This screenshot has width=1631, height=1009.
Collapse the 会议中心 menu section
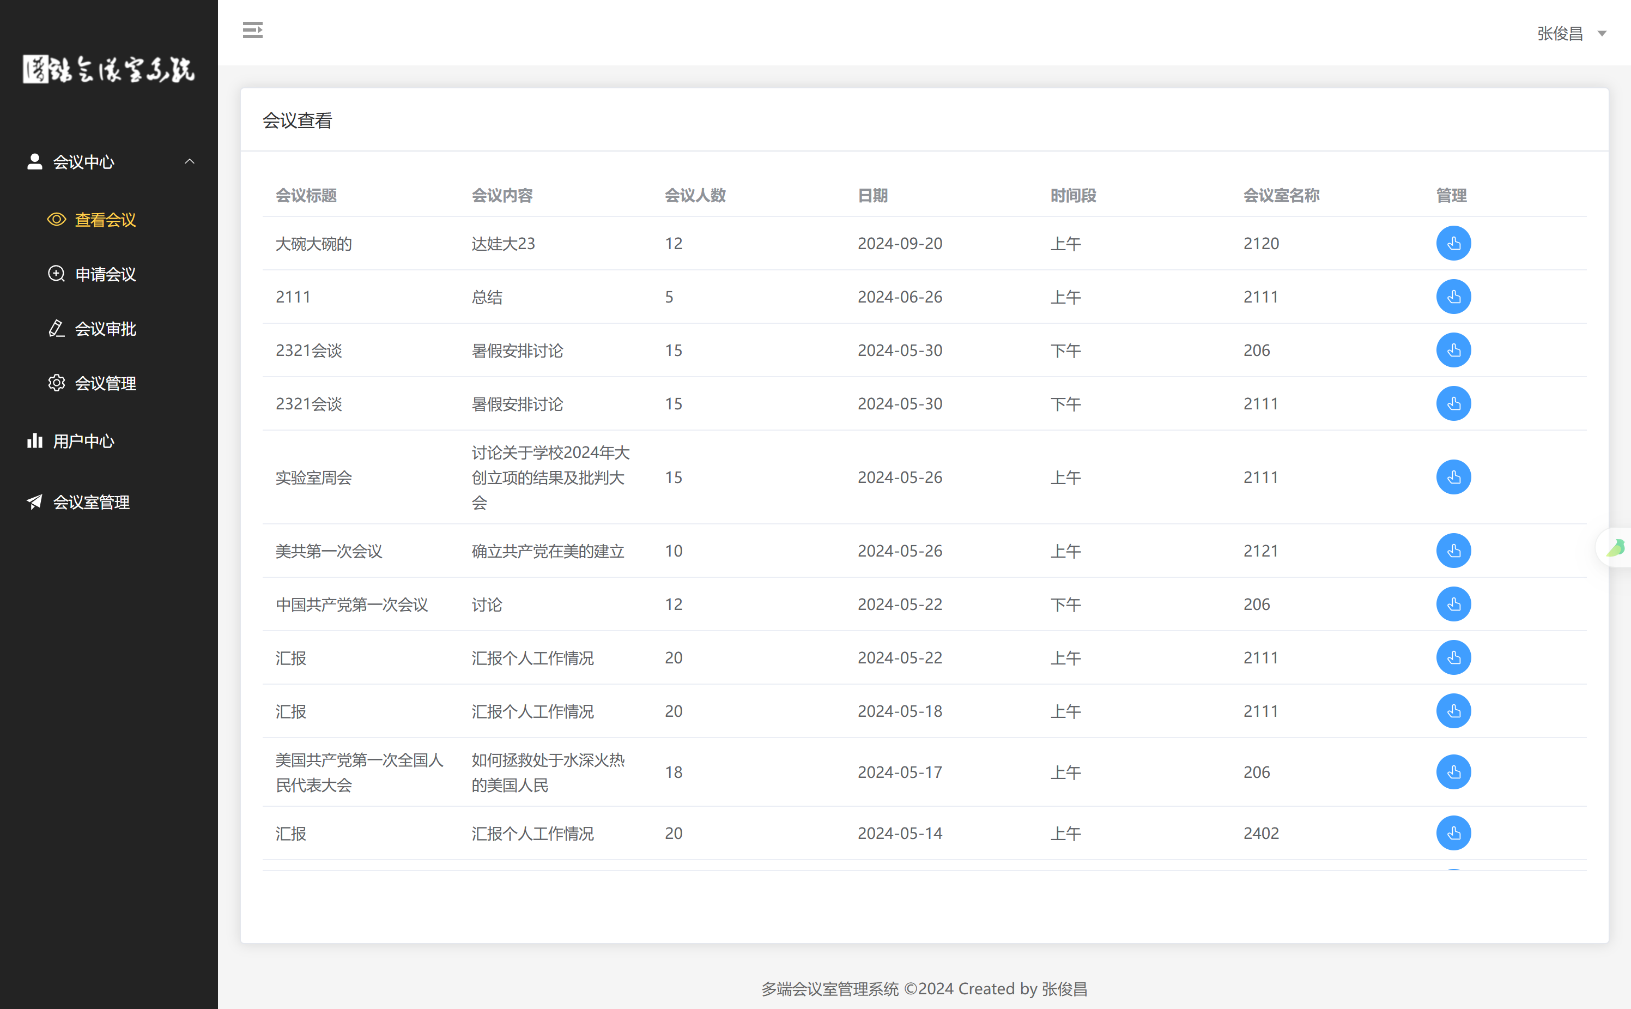pos(109,161)
